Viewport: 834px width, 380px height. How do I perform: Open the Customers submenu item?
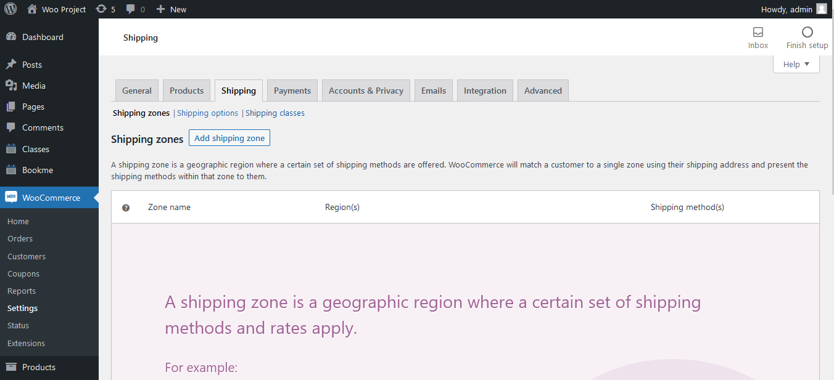click(27, 256)
